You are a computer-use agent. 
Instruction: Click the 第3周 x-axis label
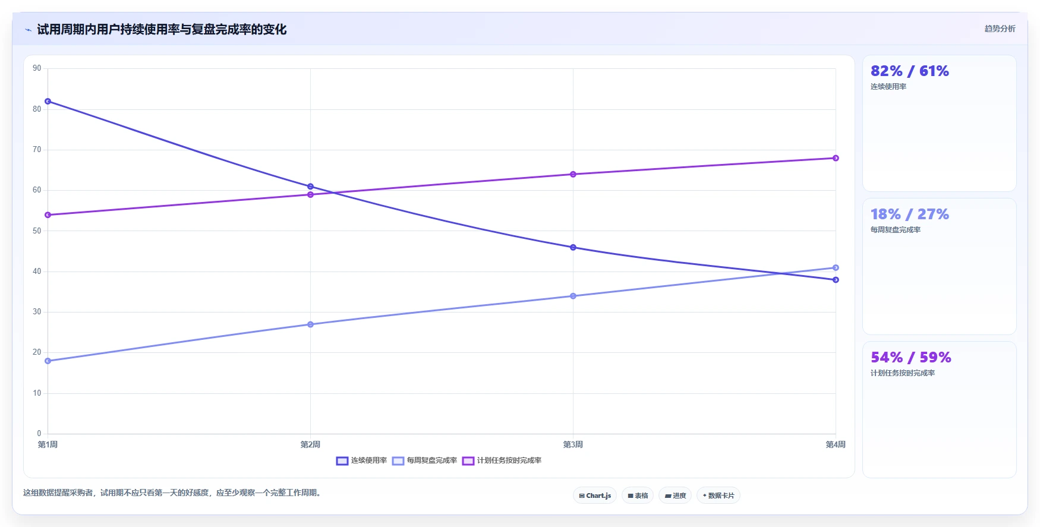[573, 444]
